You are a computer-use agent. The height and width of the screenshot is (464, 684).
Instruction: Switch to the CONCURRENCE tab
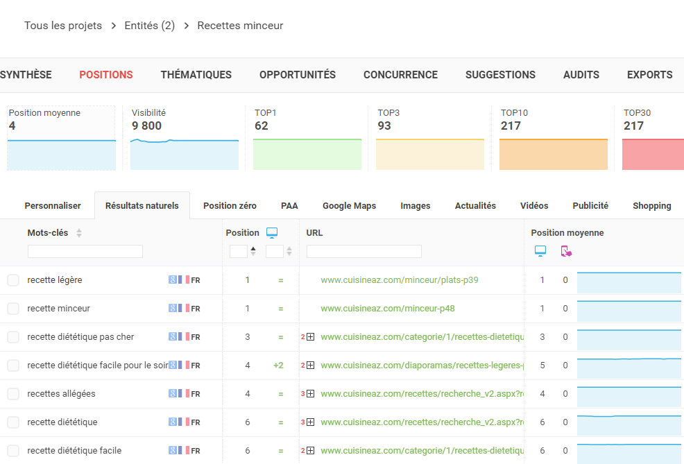[400, 75]
